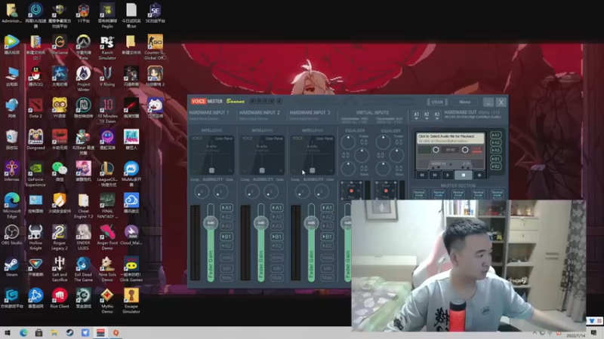The height and width of the screenshot is (339, 604).
Task: Click Hardware Input 2 fader gain knob
Action: click(x=260, y=223)
